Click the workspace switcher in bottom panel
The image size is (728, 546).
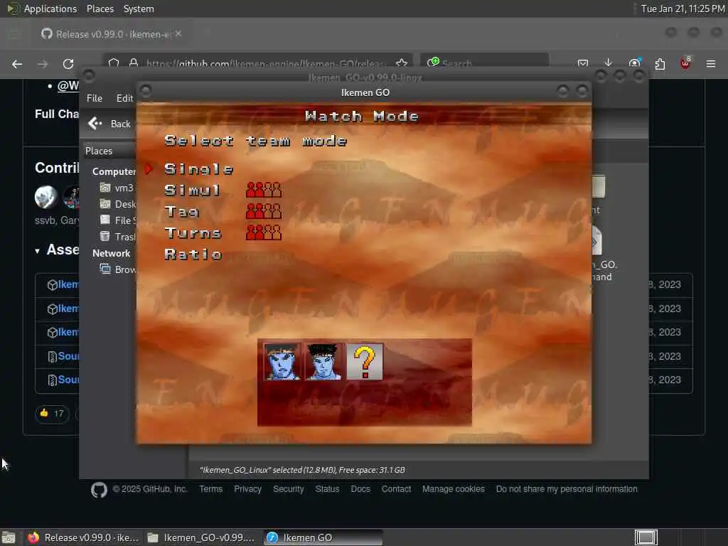coord(646,537)
